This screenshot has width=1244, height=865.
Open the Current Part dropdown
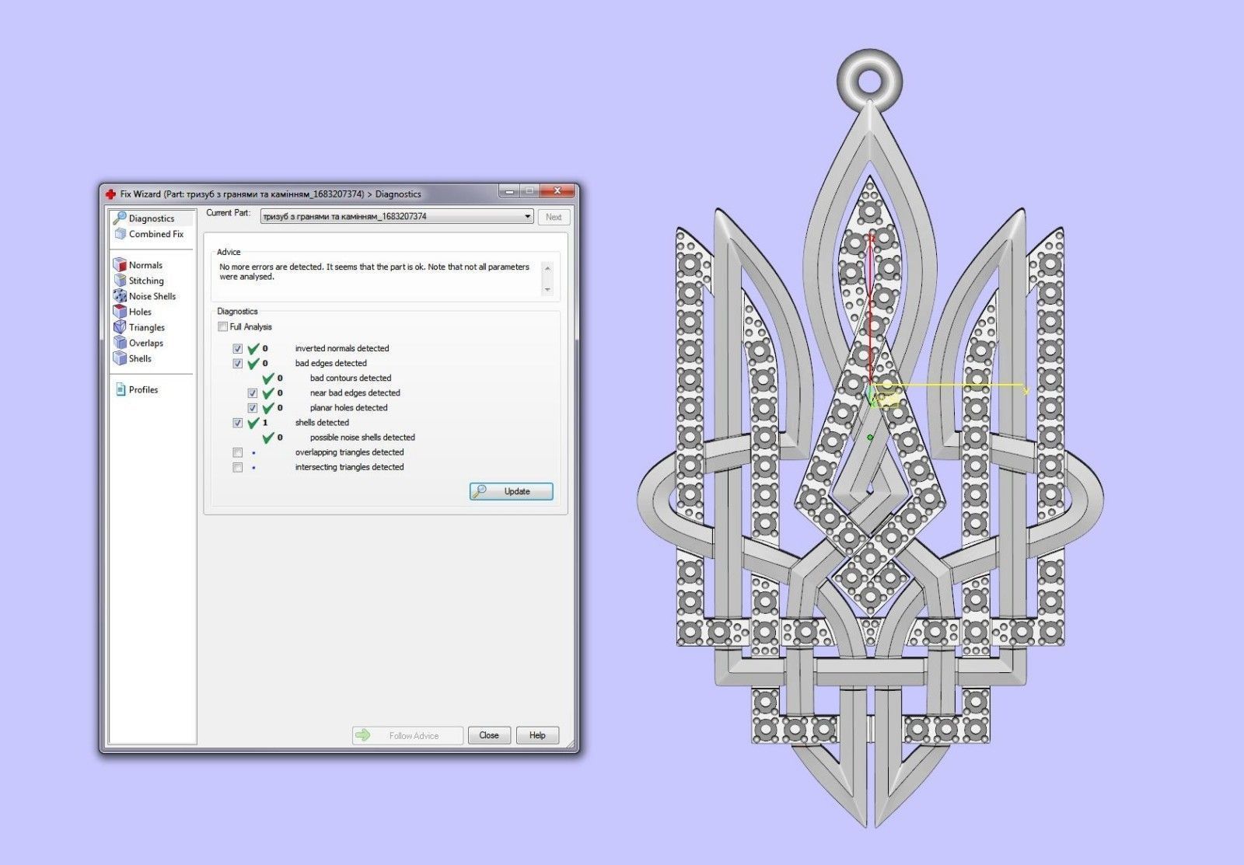coord(397,217)
